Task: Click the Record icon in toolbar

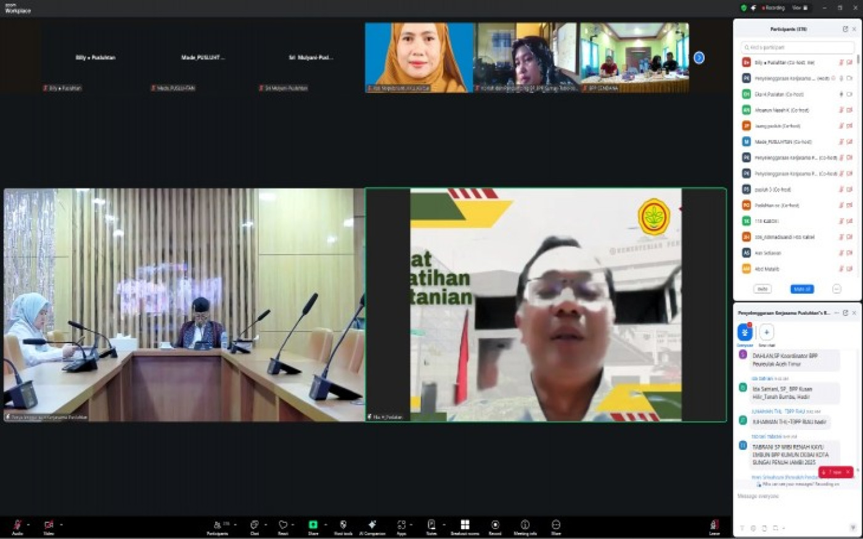Action: point(495,525)
